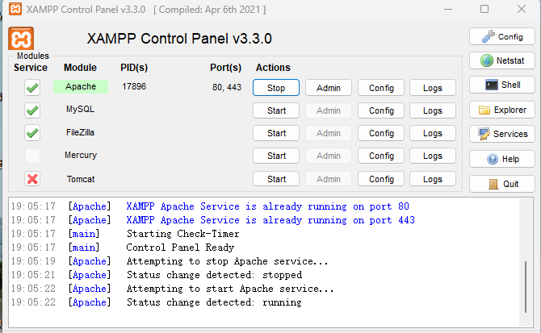541x333 pixels.
Task: Click the XAMPP logo in the title bar
Action: tap(15, 9)
